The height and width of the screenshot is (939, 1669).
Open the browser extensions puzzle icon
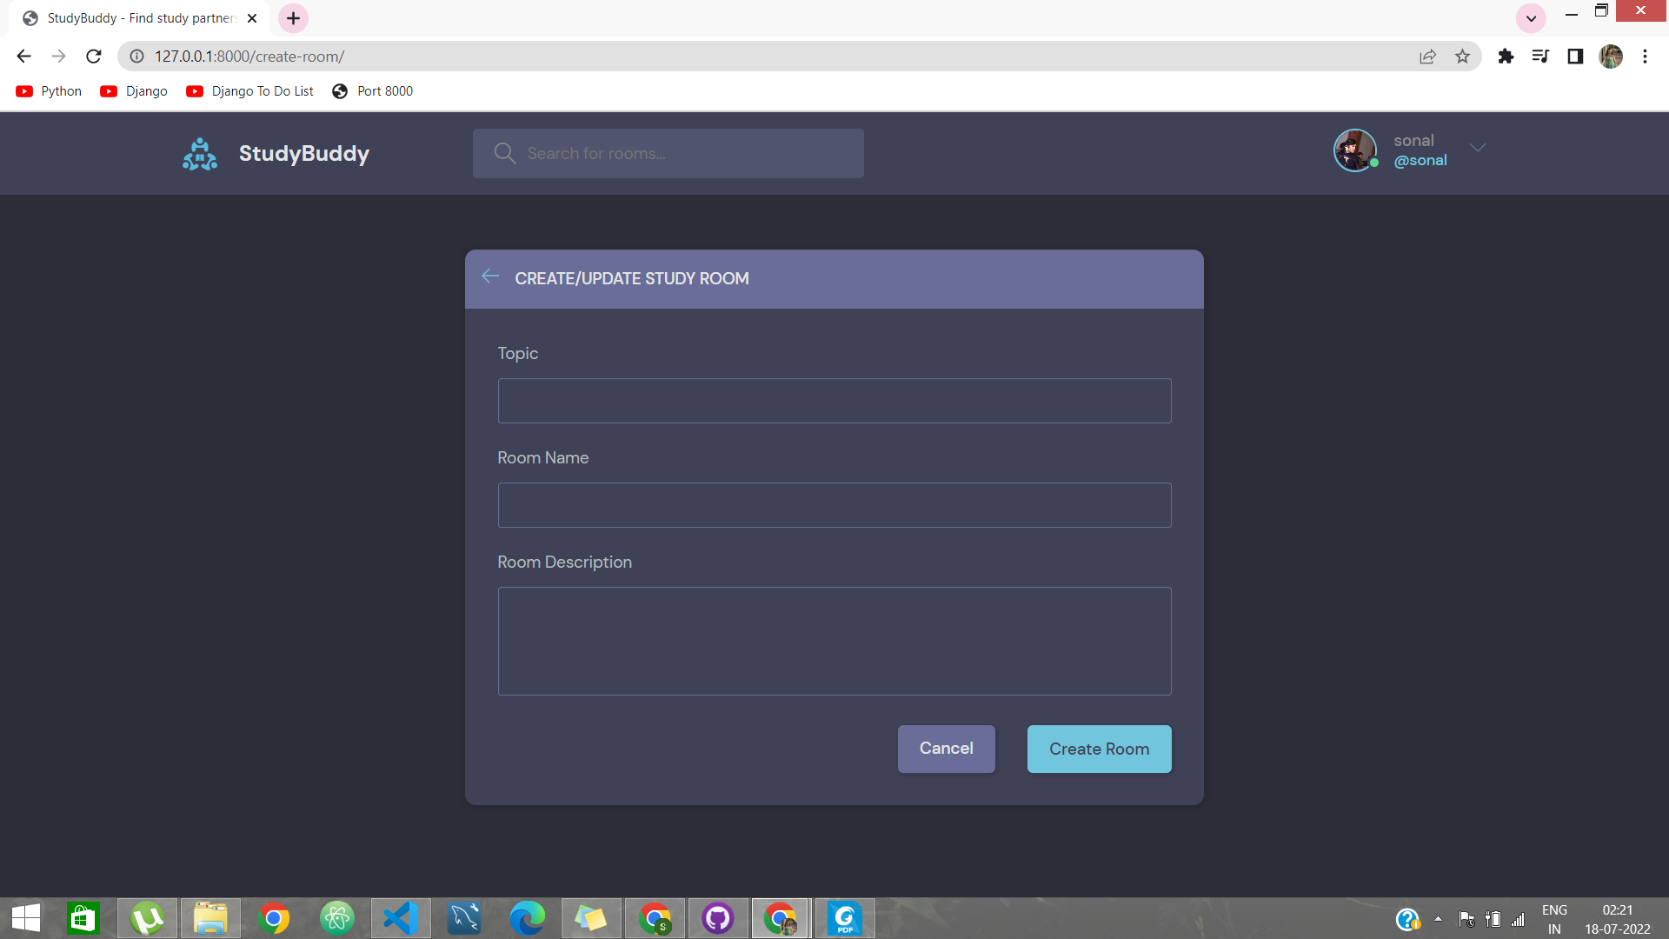point(1506,56)
